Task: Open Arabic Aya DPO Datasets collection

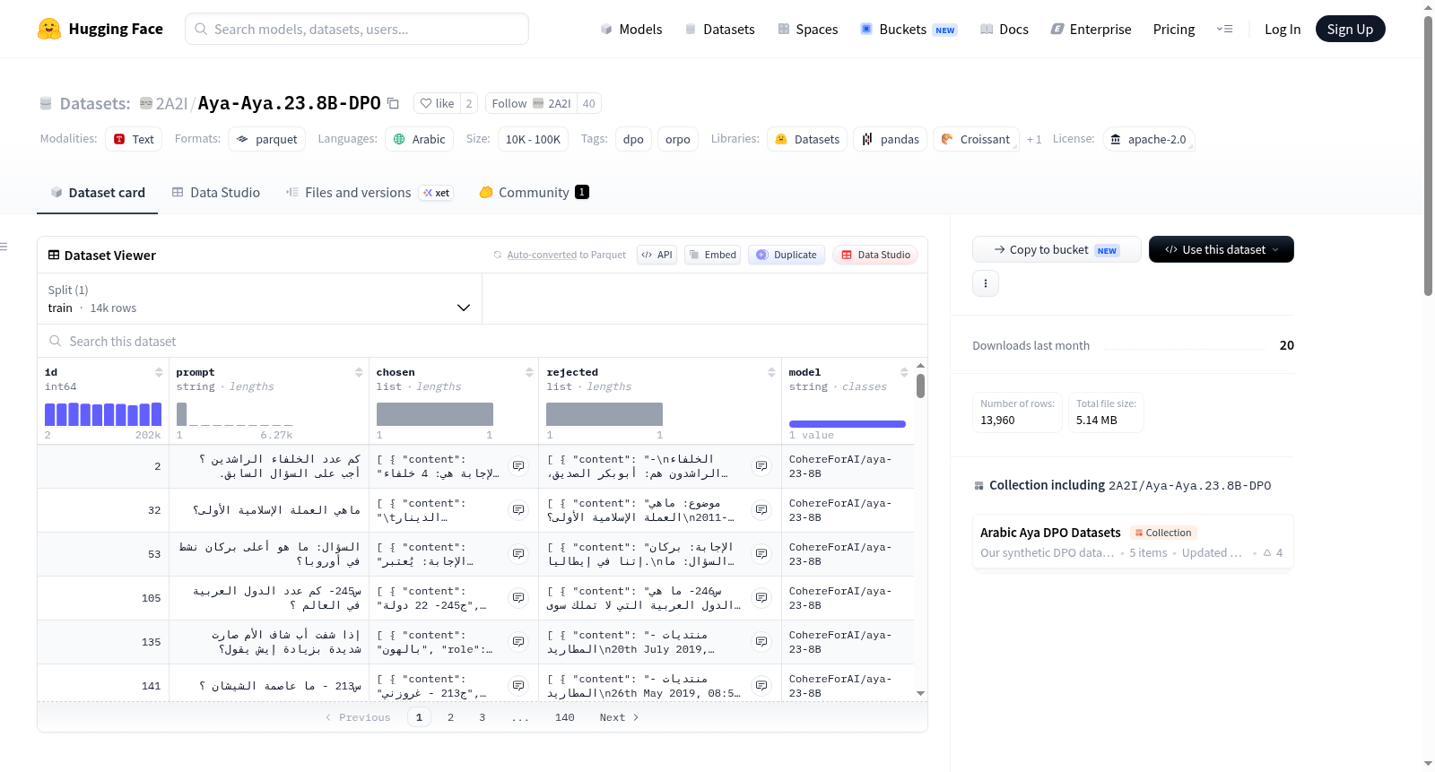Action: (x=1133, y=542)
